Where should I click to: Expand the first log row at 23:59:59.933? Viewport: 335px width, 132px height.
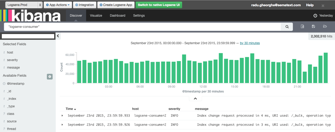tap(62, 116)
